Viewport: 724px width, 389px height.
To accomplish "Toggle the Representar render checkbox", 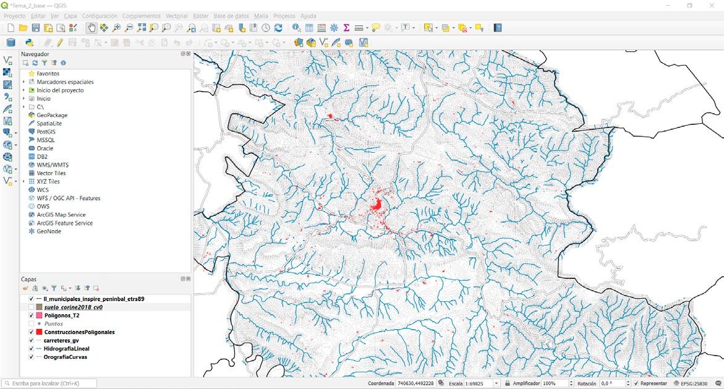I will (636, 383).
